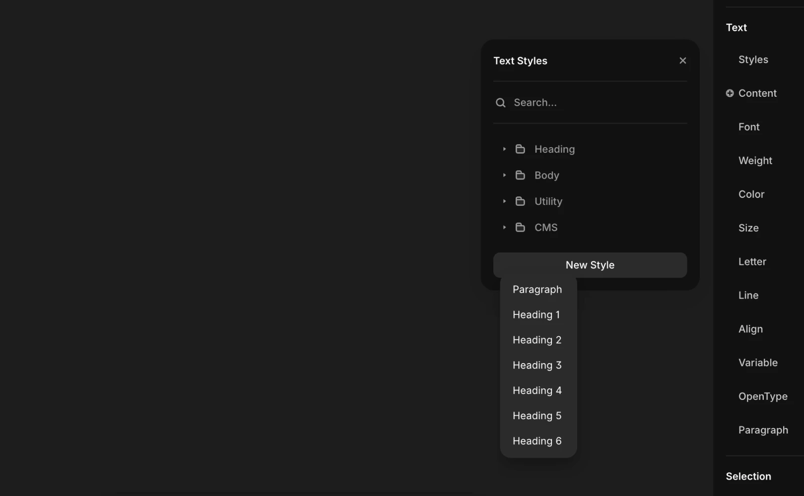Expand the Heading folder arrow

tap(504, 149)
